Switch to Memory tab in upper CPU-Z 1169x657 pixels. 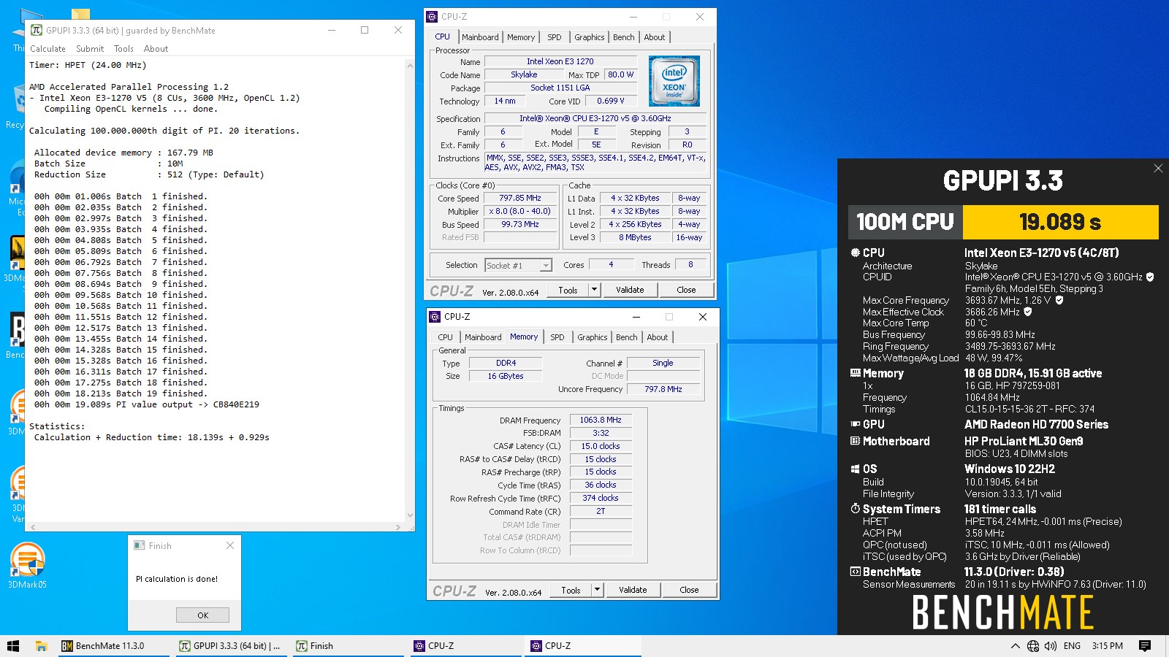coord(521,37)
